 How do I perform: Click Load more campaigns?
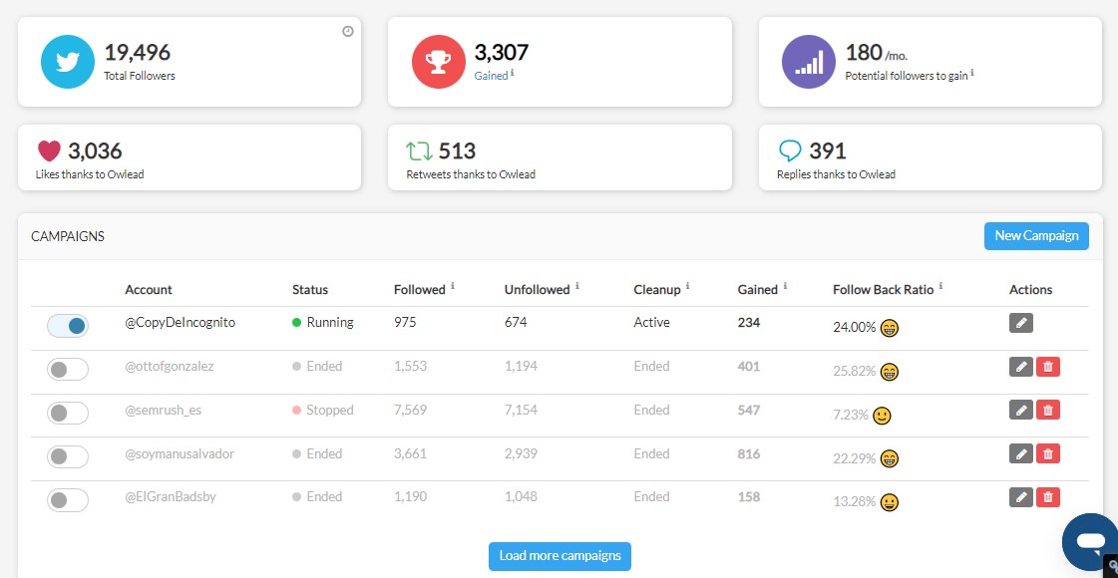(559, 557)
